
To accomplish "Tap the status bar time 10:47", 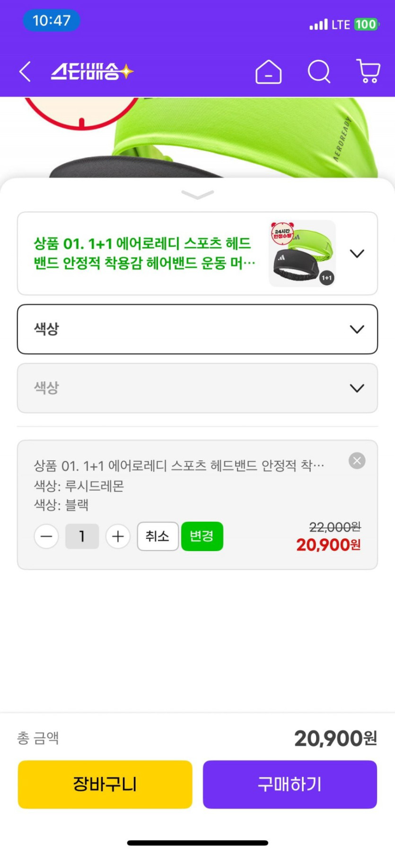I will [x=52, y=21].
